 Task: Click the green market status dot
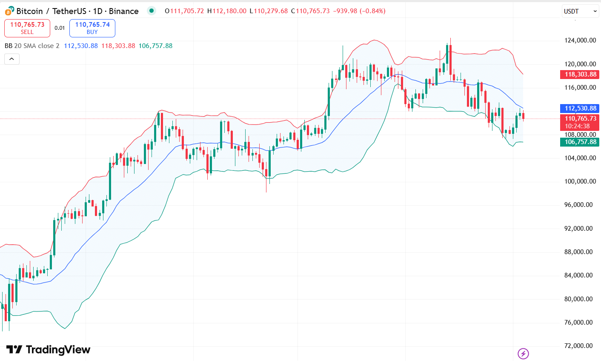(x=151, y=11)
